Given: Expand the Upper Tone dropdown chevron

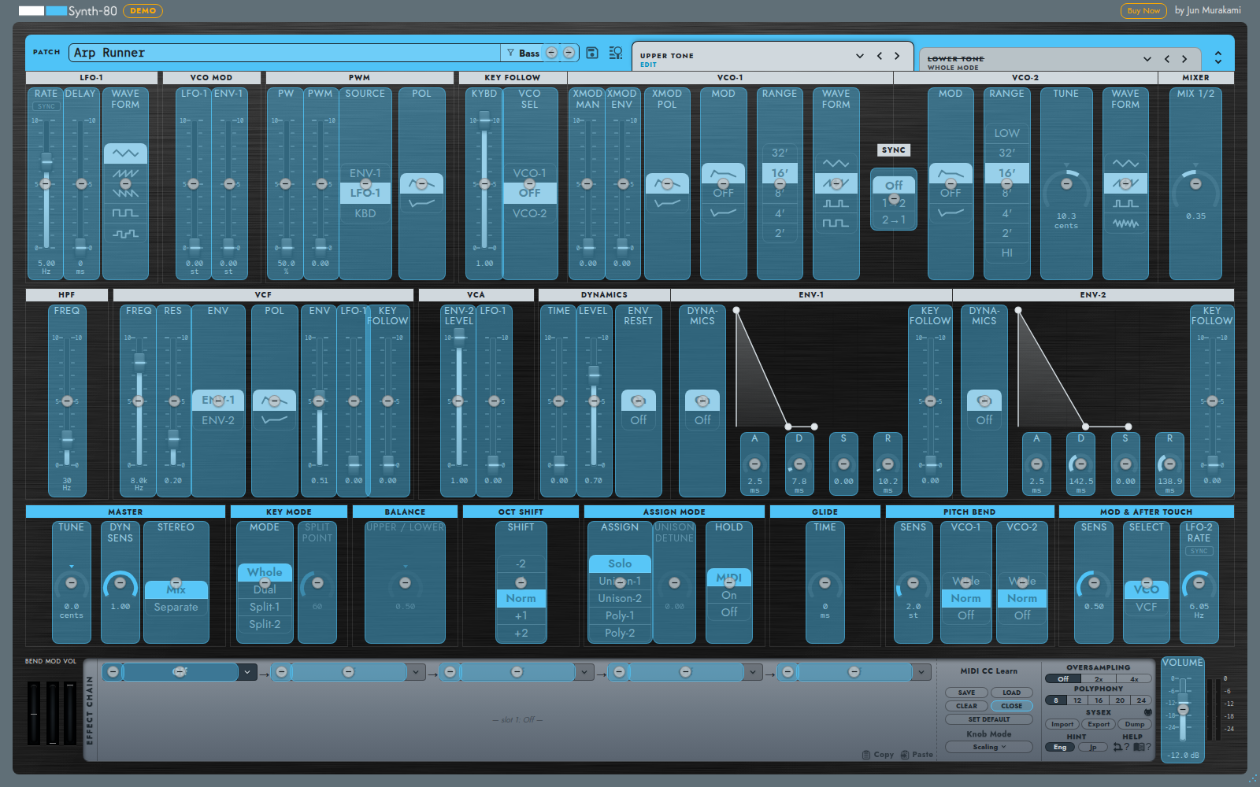Looking at the screenshot, I should pos(859,56).
